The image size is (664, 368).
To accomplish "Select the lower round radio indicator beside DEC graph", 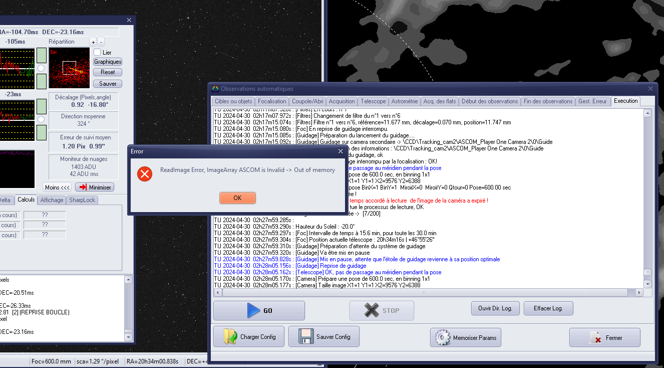I will pos(41,119).
